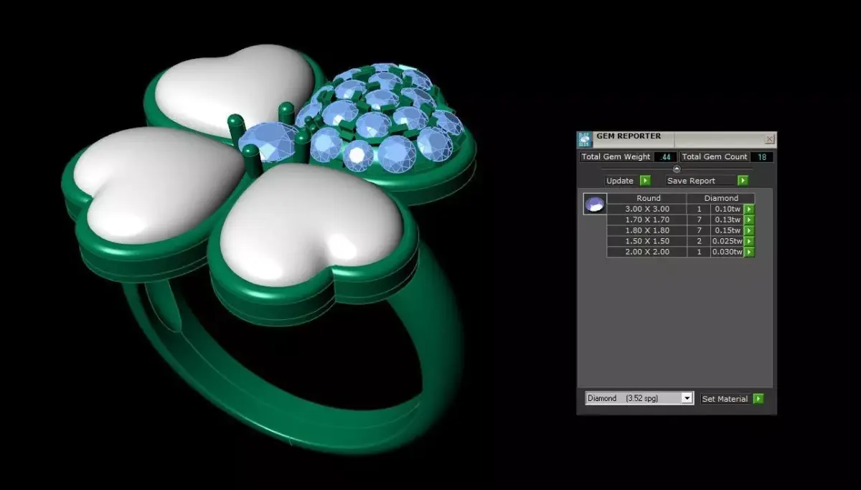Click the Save Report button

pos(701,181)
